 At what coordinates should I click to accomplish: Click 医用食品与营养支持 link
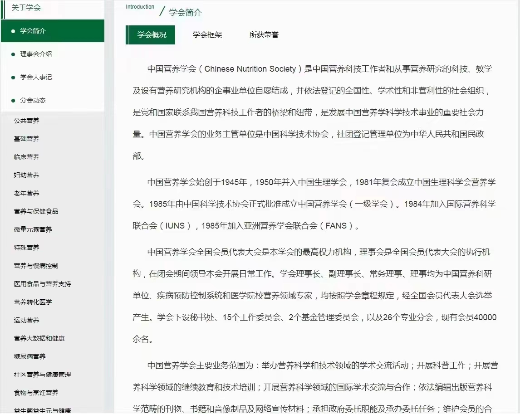click(x=42, y=284)
